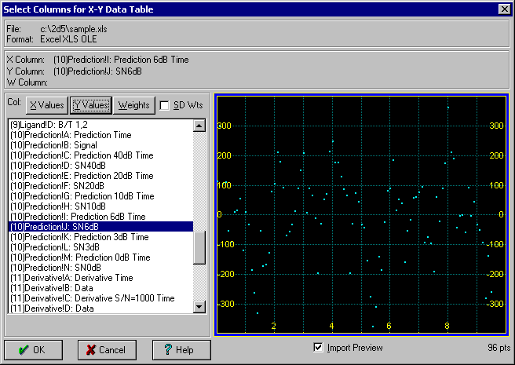This screenshot has width=515, height=365.
Task: Click the list scrollbar up arrow
Action: click(199, 126)
